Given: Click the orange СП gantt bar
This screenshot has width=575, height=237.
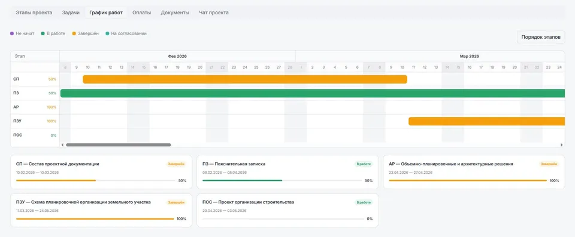Looking at the screenshot, I should tap(245, 79).
